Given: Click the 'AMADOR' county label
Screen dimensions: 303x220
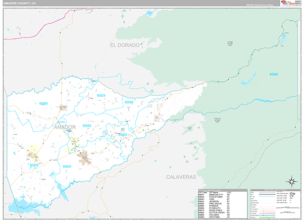Looking at the screenshot, I should [x=65, y=127].
